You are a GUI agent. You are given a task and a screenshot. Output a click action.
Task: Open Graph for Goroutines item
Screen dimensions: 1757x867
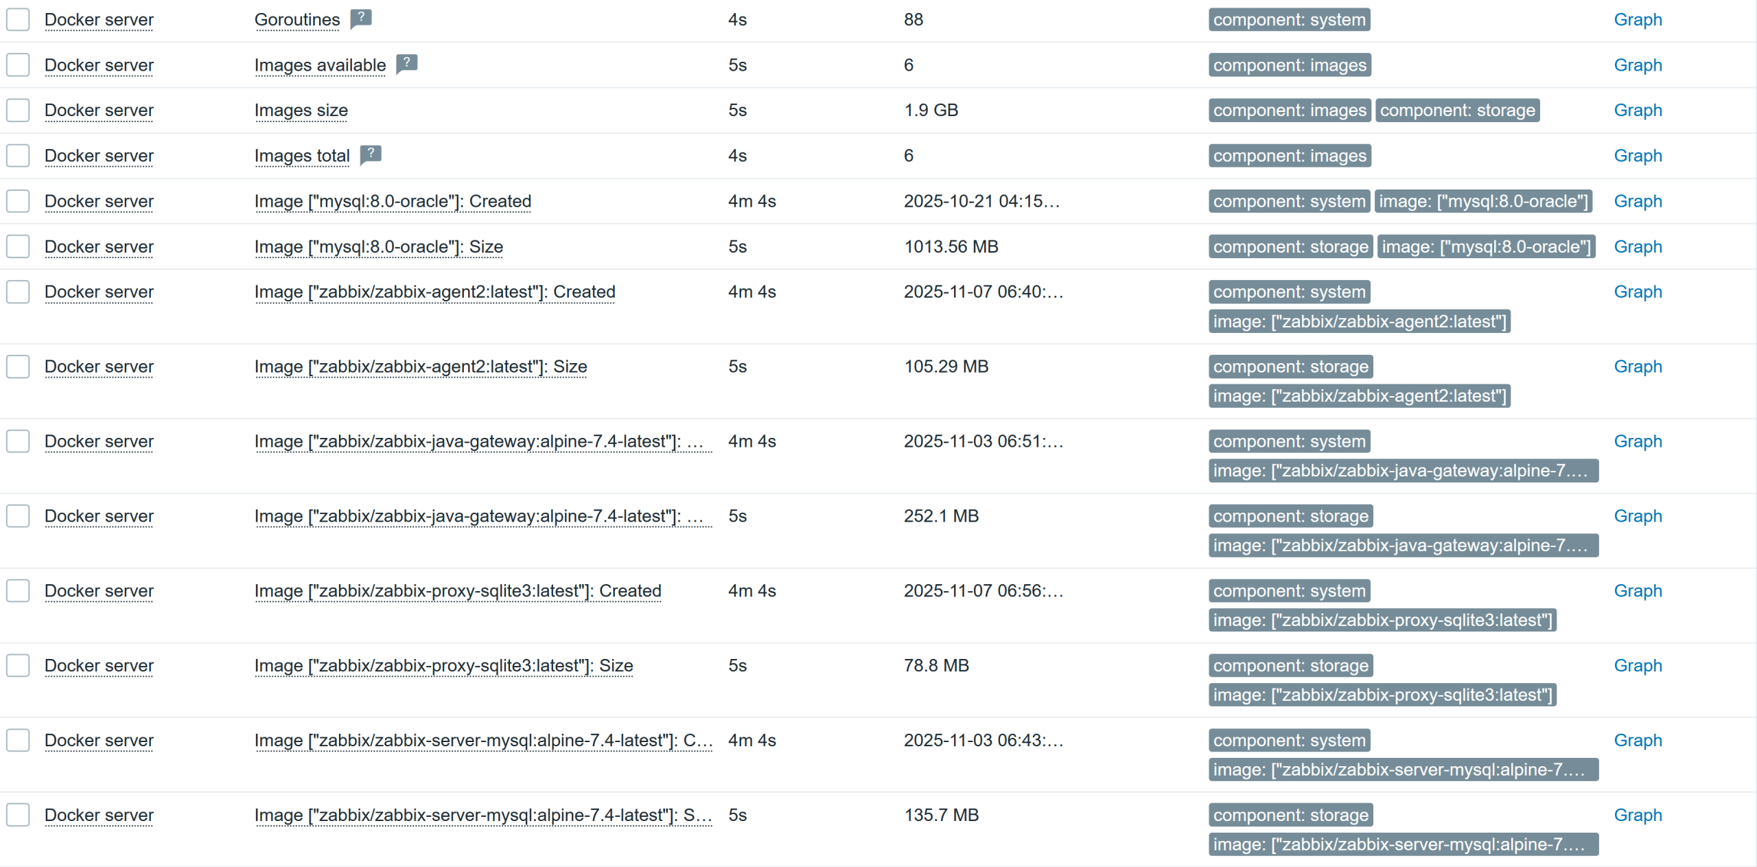coord(1638,20)
